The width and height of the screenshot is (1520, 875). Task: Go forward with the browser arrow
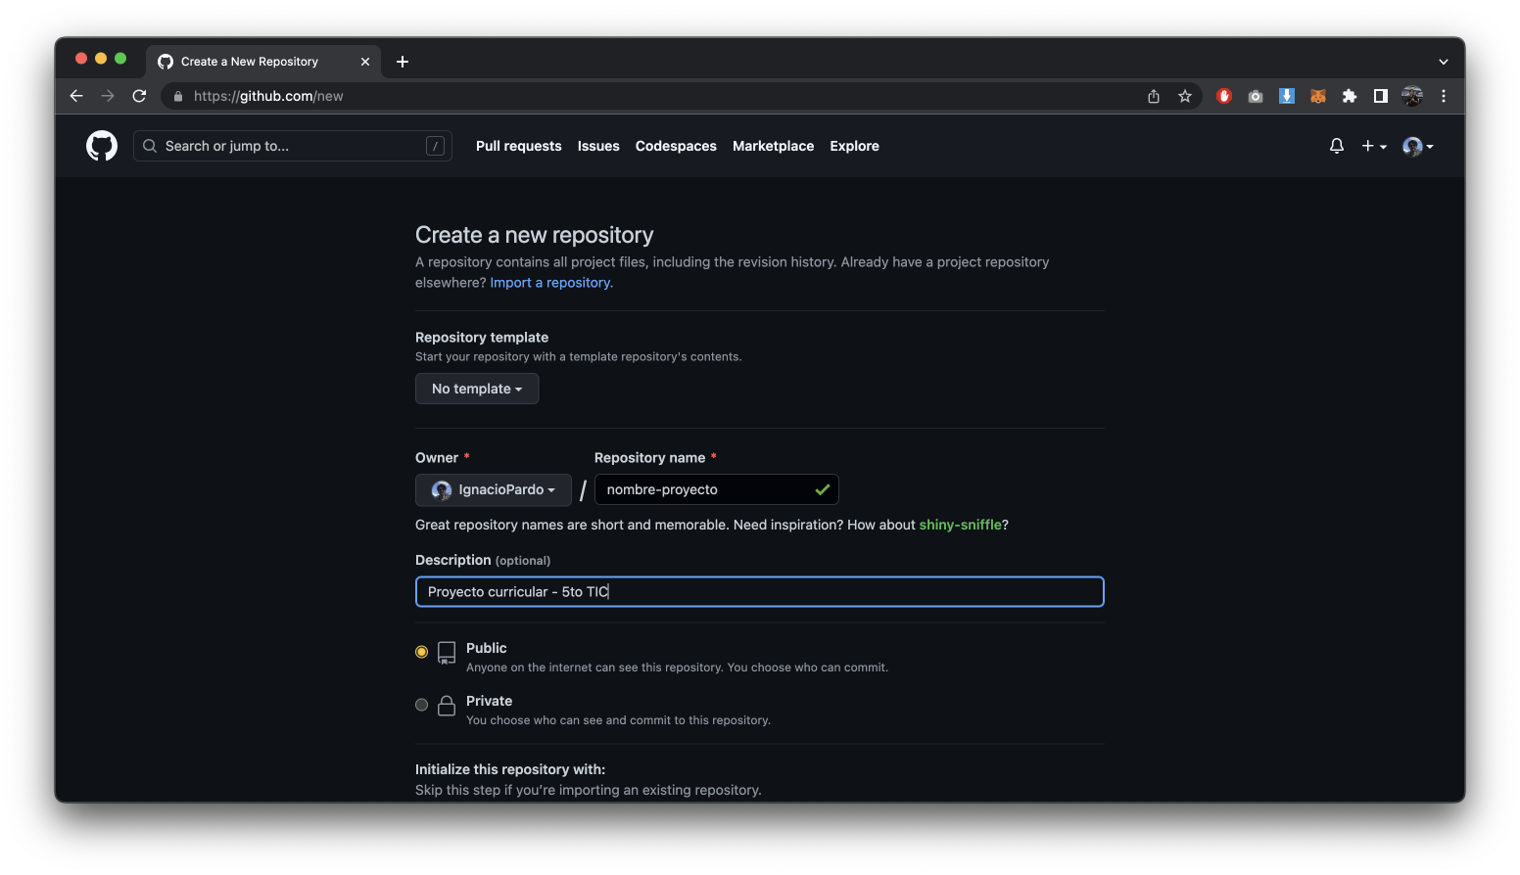tap(108, 96)
